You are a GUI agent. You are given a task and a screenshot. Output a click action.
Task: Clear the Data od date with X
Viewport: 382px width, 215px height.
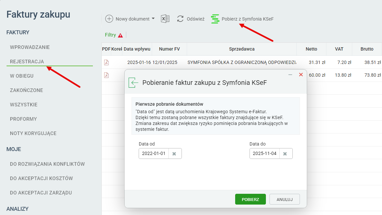point(174,154)
